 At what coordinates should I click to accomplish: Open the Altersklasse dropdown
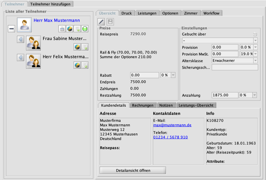click(255, 60)
